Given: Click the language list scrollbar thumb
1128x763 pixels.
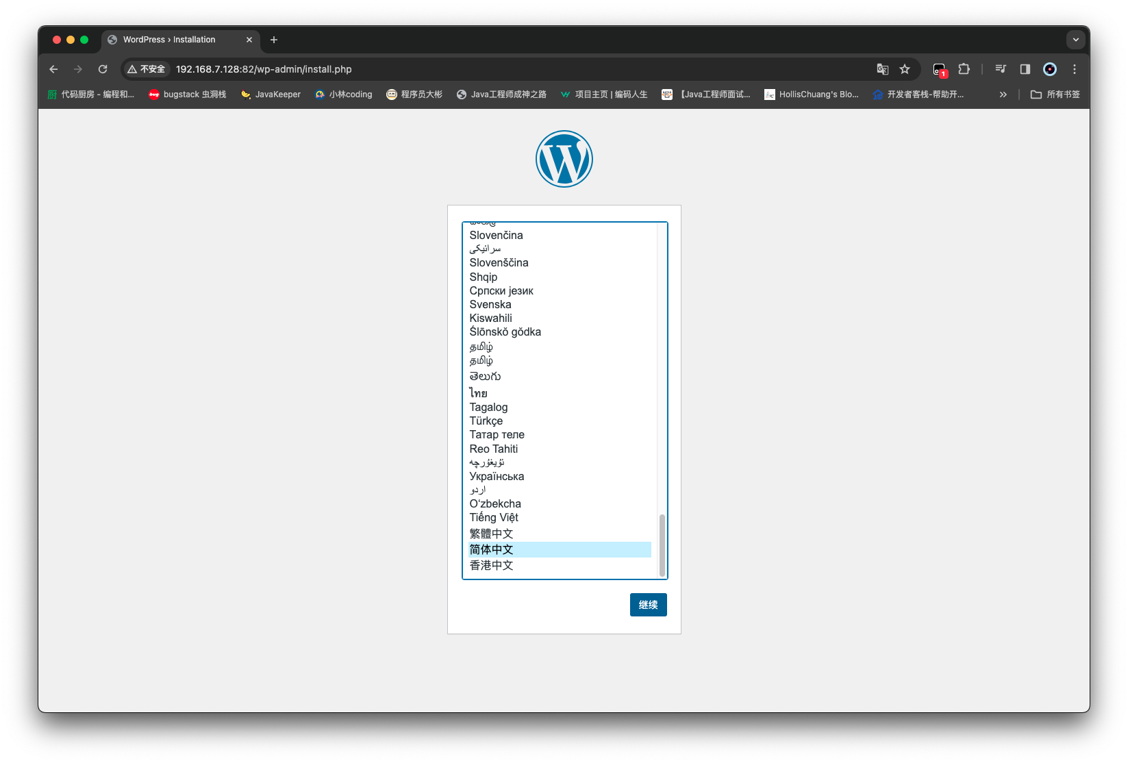Looking at the screenshot, I should pyautogui.click(x=662, y=545).
